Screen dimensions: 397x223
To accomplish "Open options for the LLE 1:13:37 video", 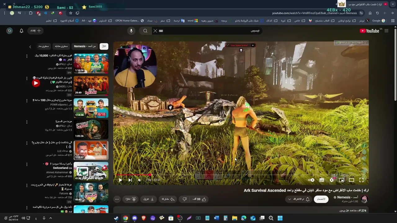I will (27, 143).
